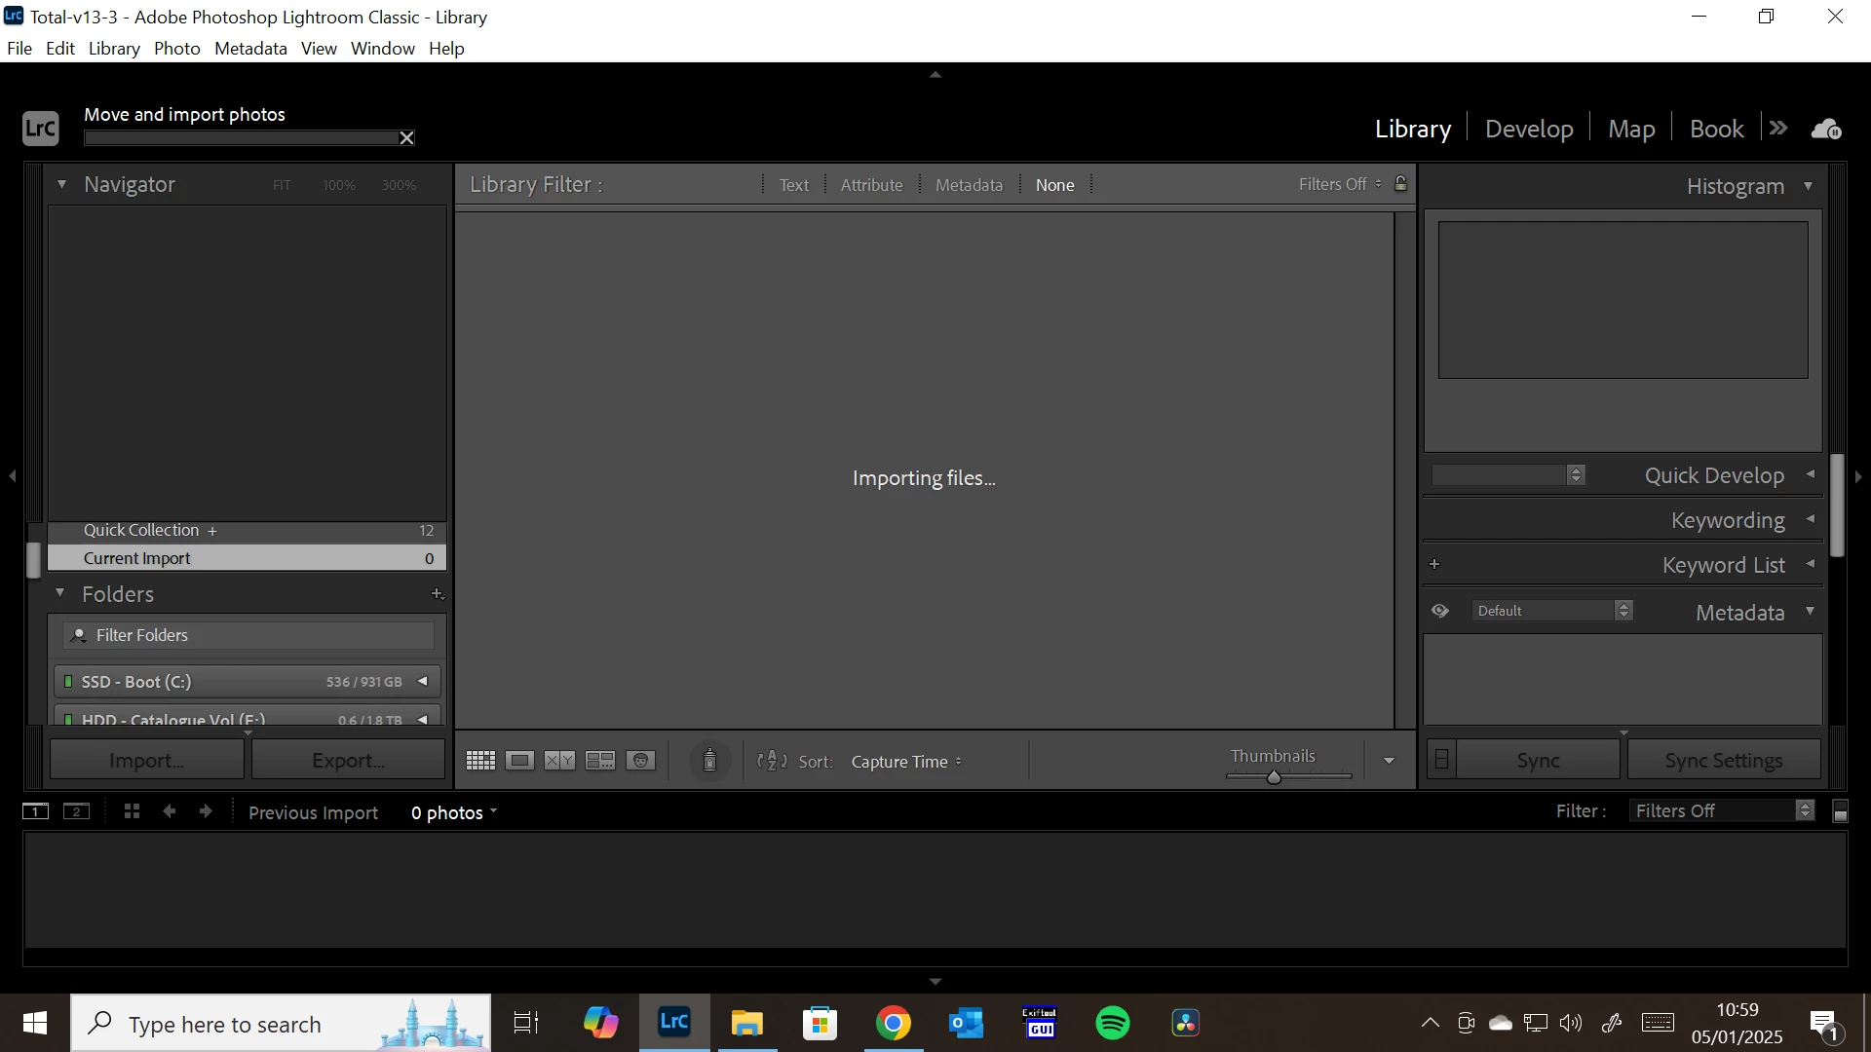
Task: Open the Capture Time sort dropdown
Action: point(905,762)
